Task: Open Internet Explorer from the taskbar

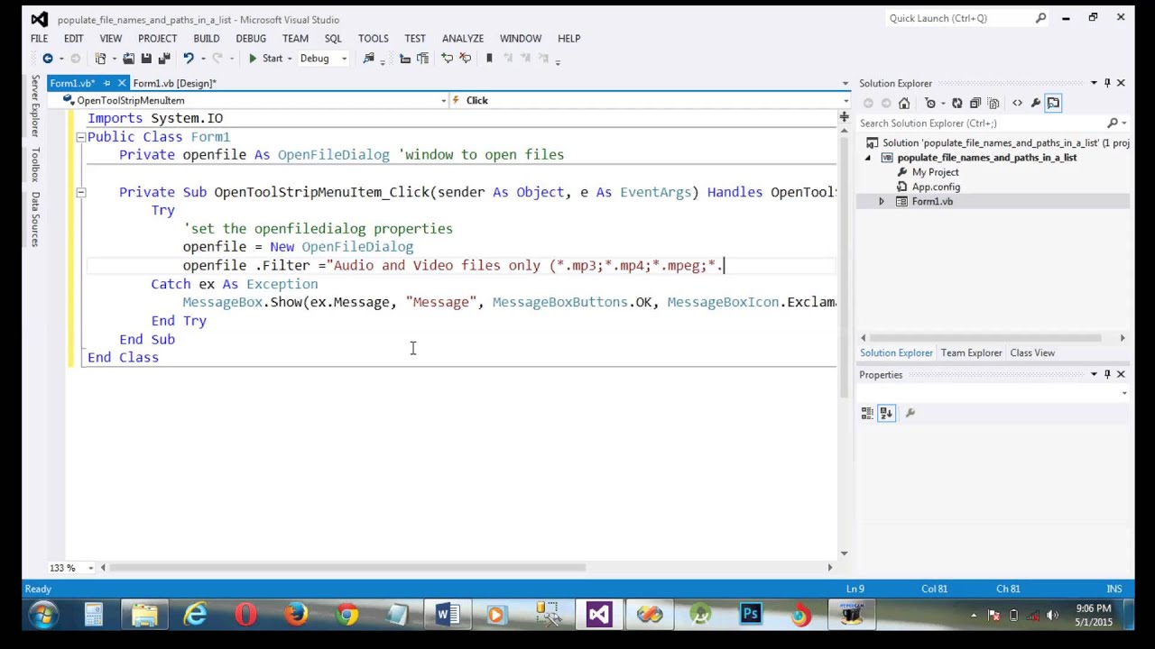Action: tap(195, 616)
